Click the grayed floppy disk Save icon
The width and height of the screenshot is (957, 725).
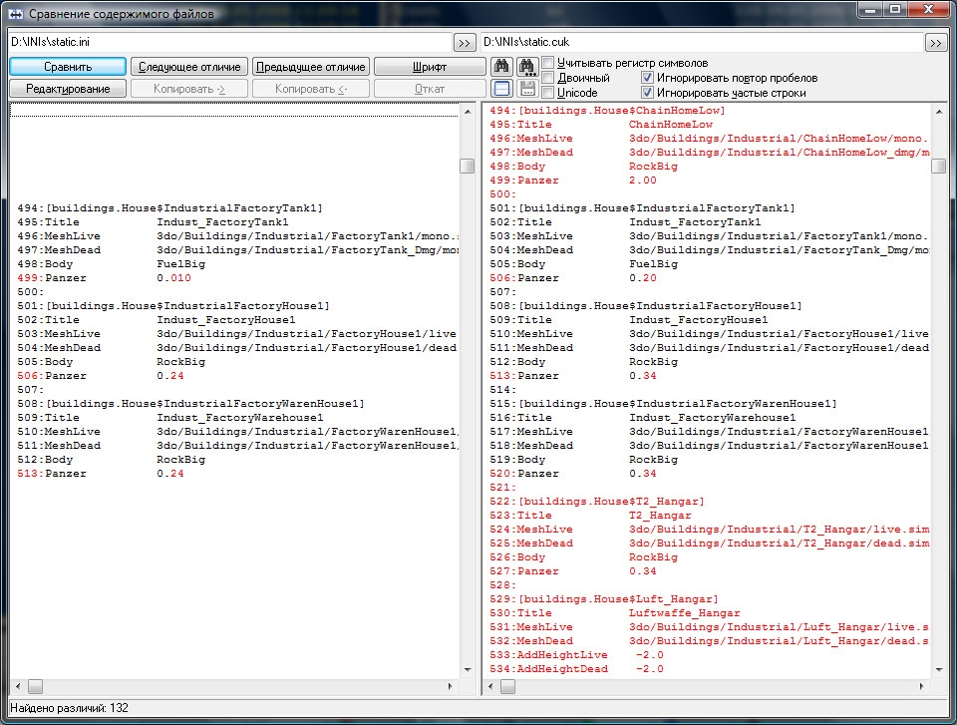(527, 89)
